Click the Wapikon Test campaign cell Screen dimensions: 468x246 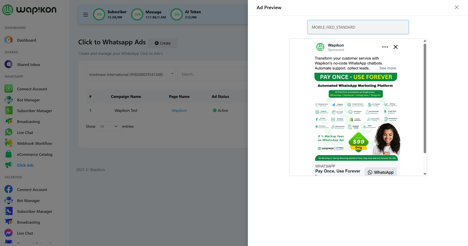(x=126, y=110)
